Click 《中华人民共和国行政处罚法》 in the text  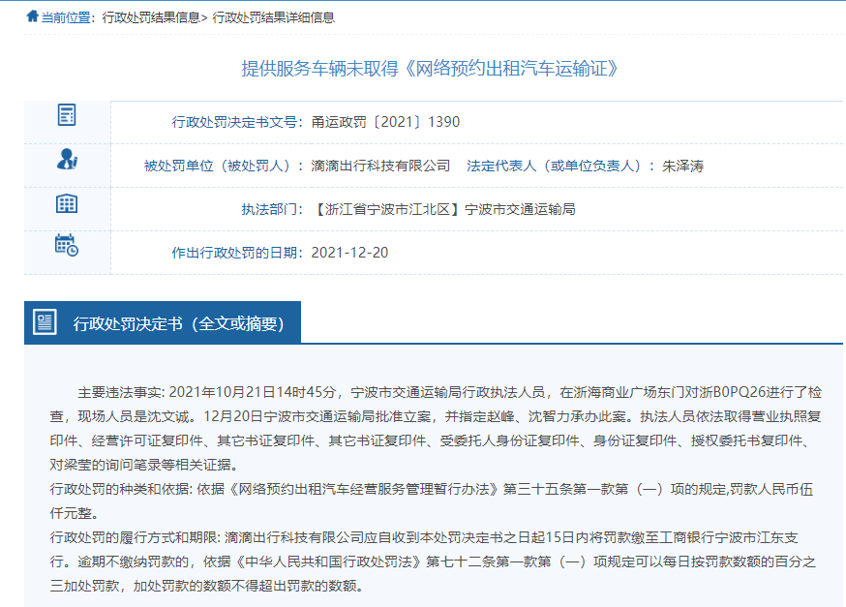(328, 562)
